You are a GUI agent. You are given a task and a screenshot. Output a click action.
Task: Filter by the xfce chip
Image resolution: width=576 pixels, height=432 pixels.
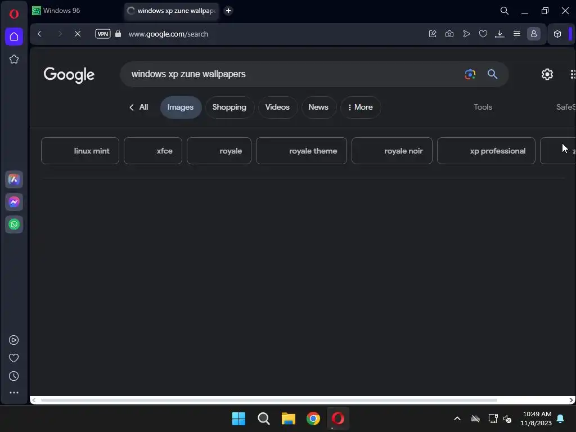153,151
